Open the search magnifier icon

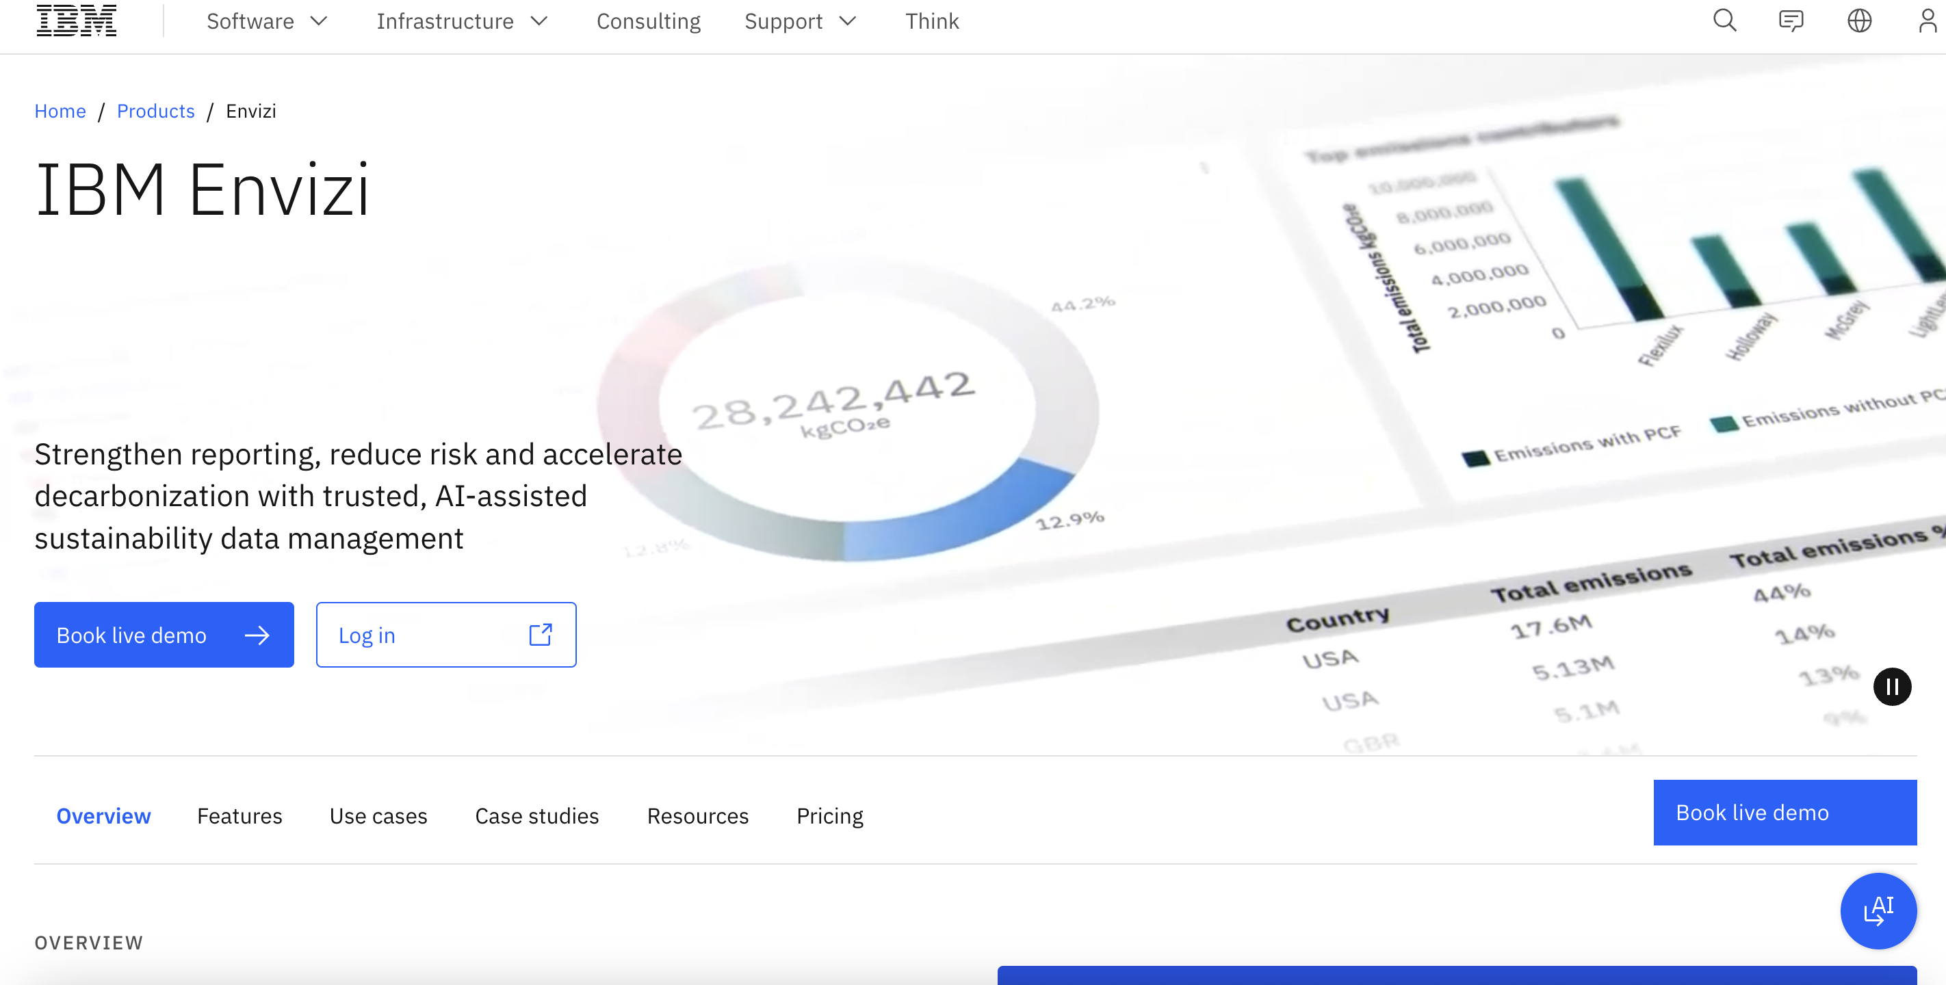(1725, 21)
